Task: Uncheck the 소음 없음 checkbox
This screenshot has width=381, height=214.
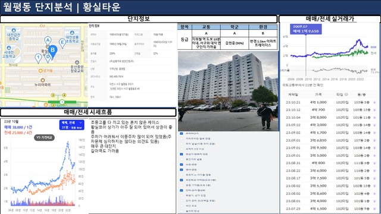Action: (182, 165)
